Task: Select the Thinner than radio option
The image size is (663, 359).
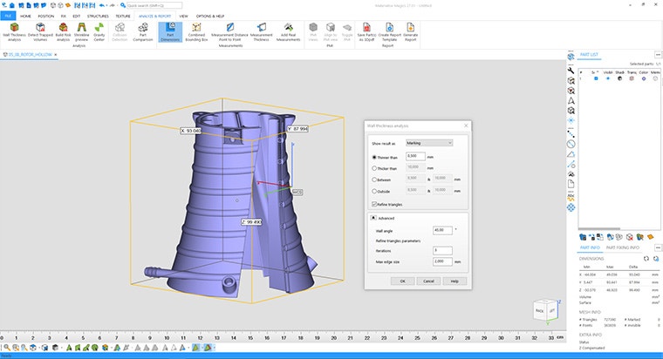Action: [374, 157]
